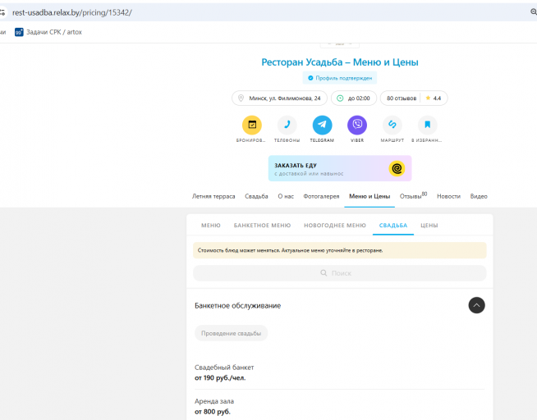
Task: Click the Свадебный банкет item
Action: [224, 367]
